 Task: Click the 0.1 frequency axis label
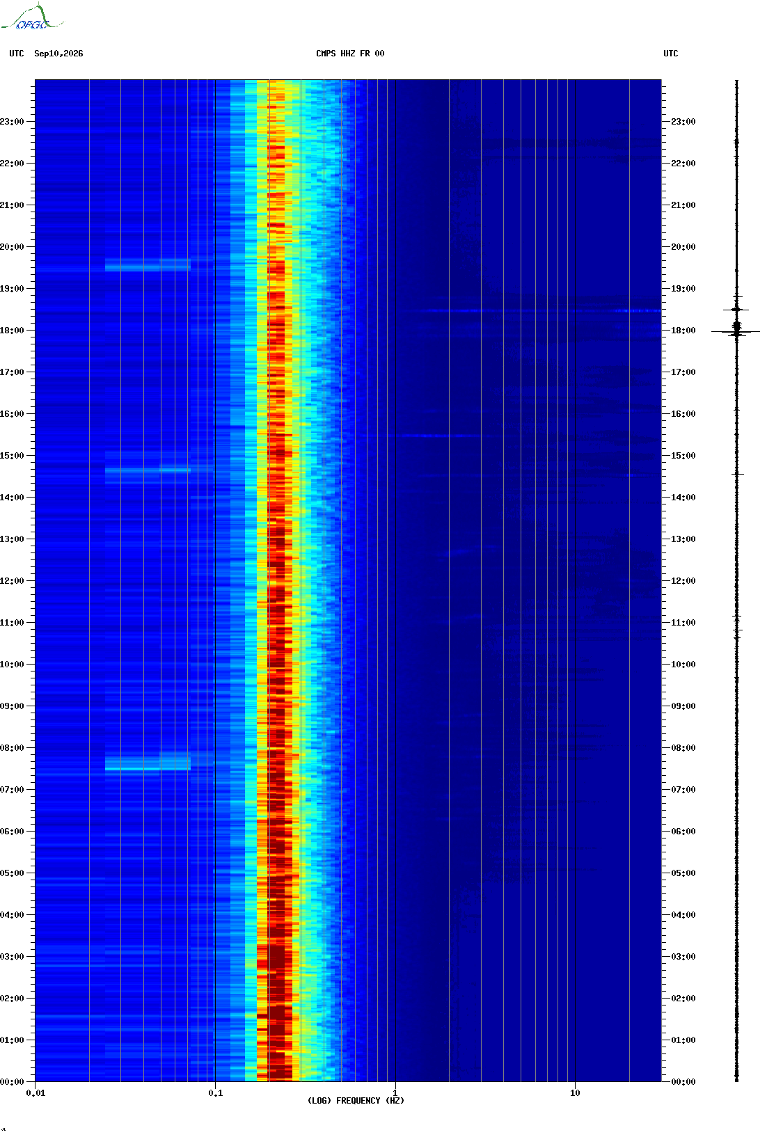[x=216, y=1093]
